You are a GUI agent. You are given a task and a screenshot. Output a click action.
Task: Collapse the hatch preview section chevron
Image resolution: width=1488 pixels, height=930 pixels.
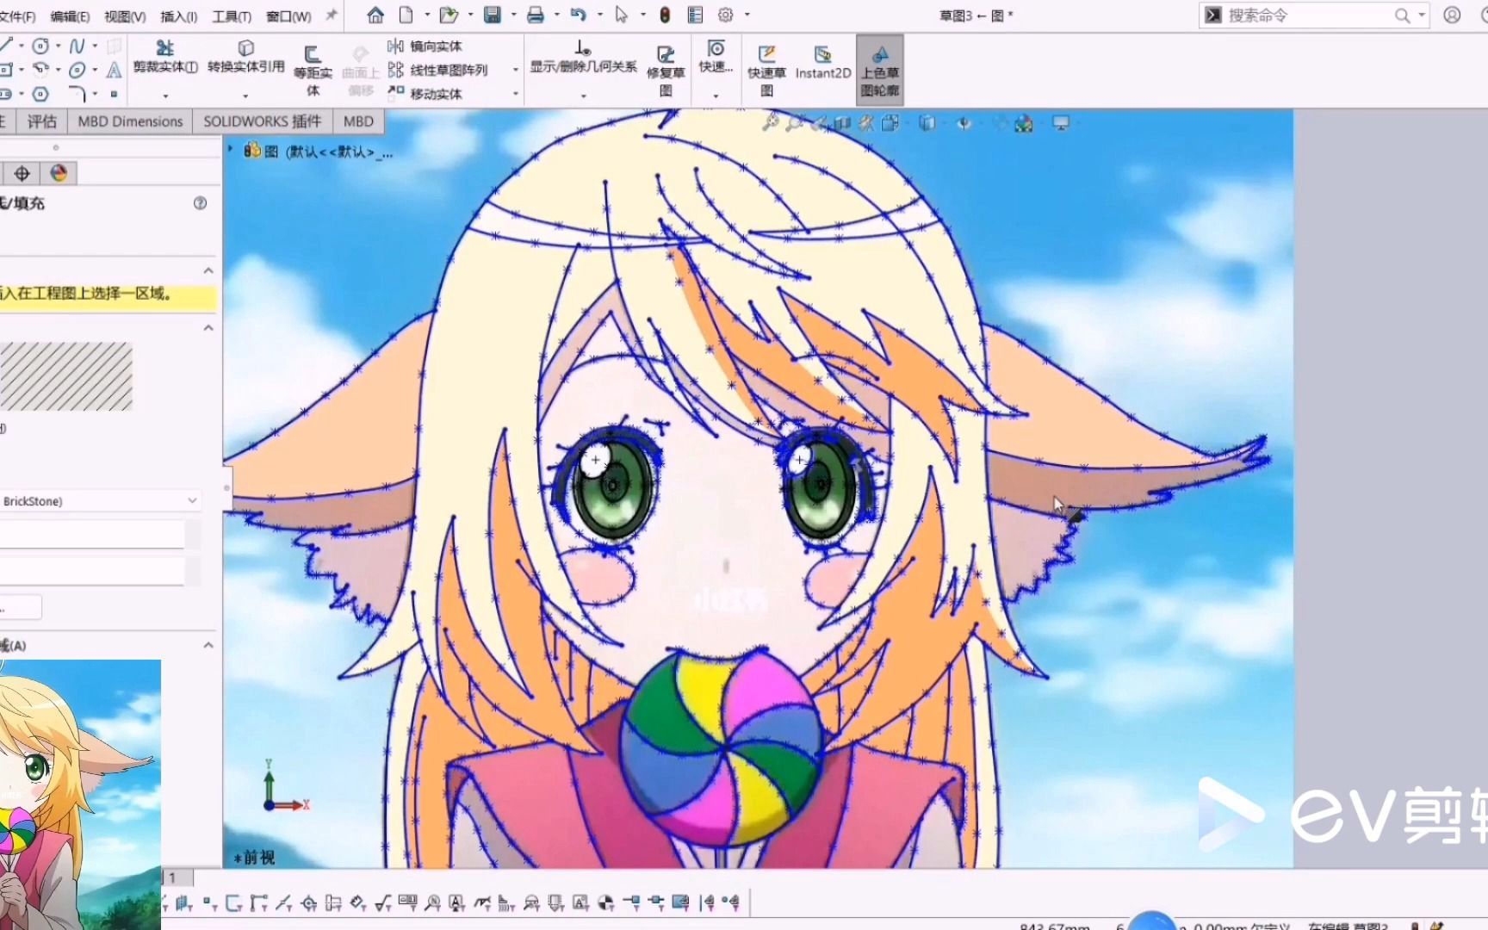tap(208, 327)
